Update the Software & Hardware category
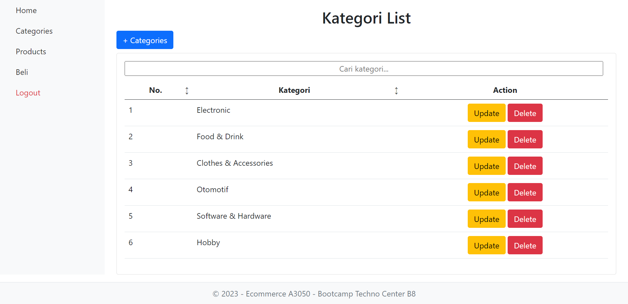 (x=486, y=219)
